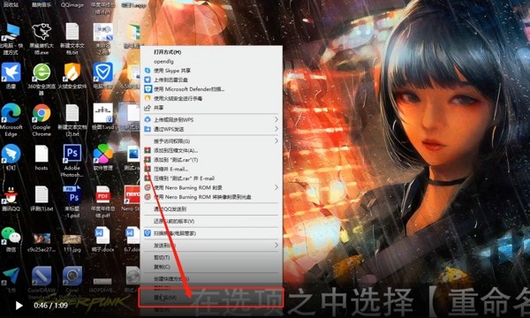The height and width of the screenshot is (318, 530).
Task: Choose 使用火绒安全进行杀毒 menu entry
Action: tap(211, 98)
